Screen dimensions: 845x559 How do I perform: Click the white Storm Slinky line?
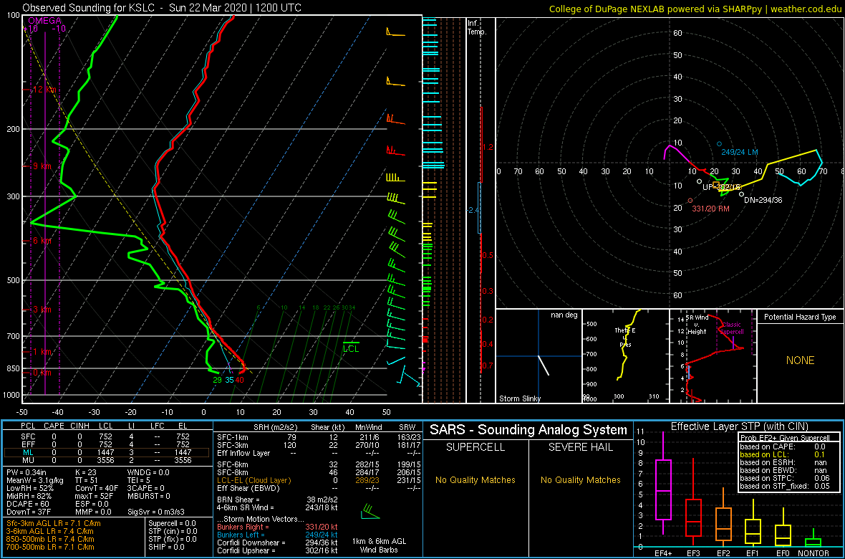click(544, 365)
